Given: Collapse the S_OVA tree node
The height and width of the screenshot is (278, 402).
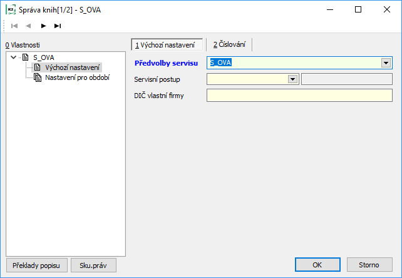Looking at the screenshot, I should (13, 57).
